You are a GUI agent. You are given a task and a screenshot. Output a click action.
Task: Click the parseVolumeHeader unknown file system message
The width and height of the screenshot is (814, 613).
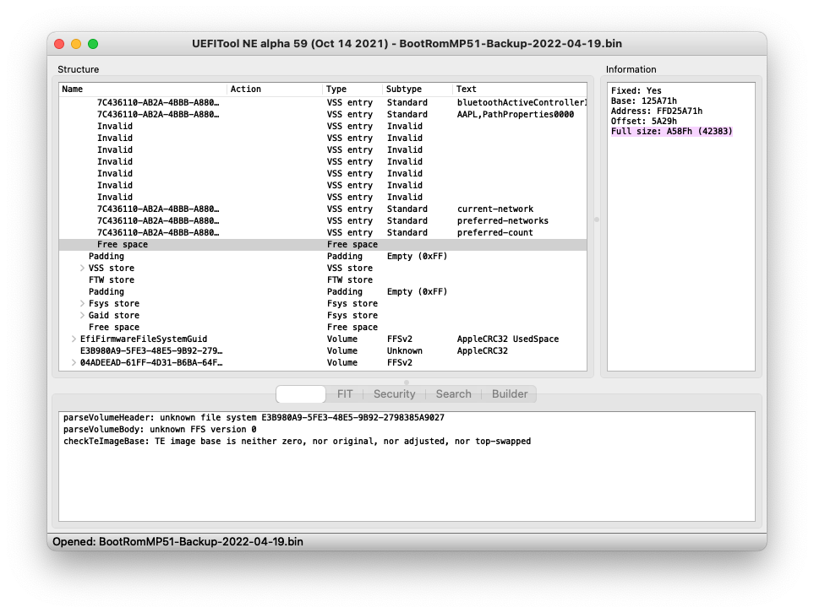[x=254, y=417]
